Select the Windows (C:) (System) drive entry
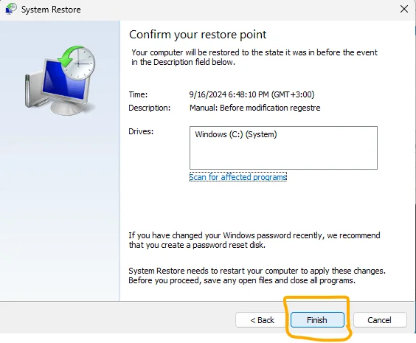Viewport: 416px width, 343px height. [236, 134]
